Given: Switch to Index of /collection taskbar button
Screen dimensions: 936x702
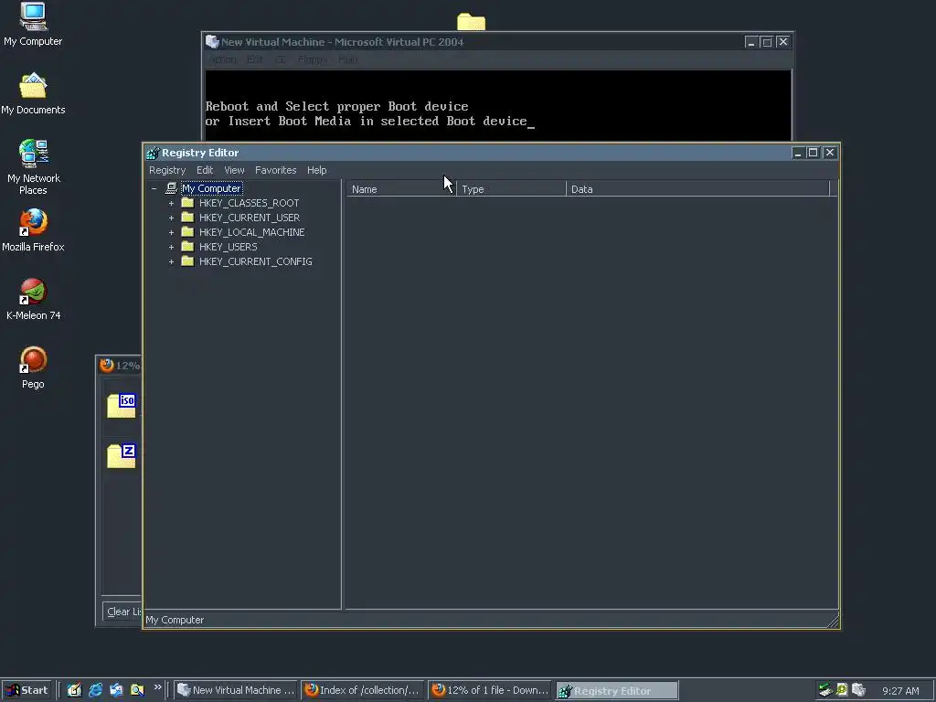Looking at the screenshot, I should (363, 690).
